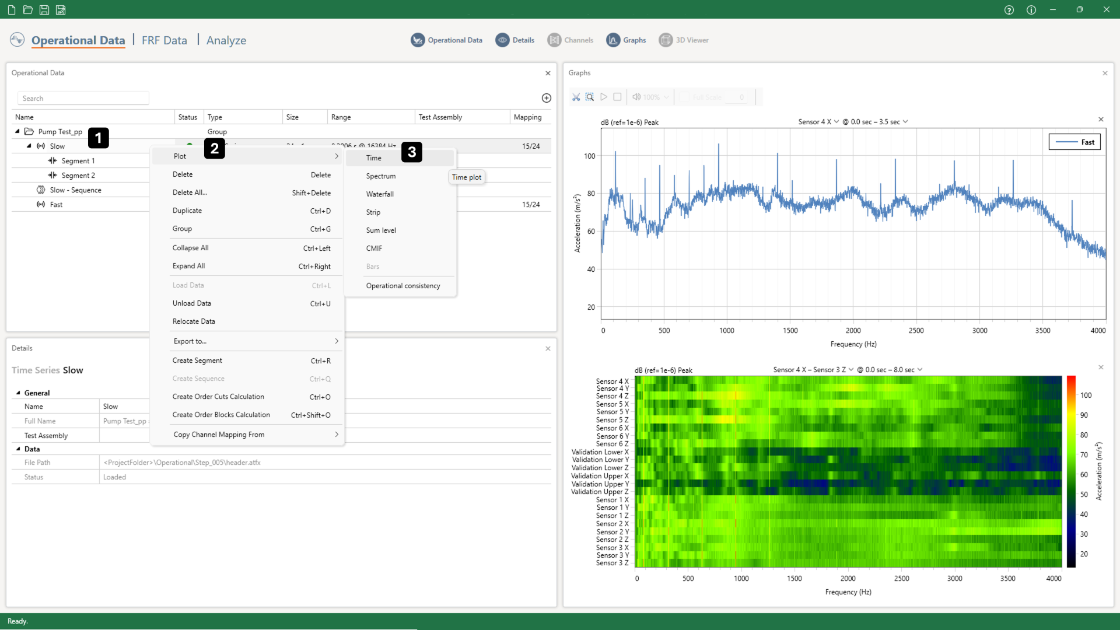
Task: Select Waterfall from Plot submenu
Action: click(x=380, y=194)
